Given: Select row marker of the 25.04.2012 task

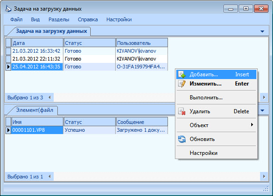Looking at the screenshot, I should (8, 67).
